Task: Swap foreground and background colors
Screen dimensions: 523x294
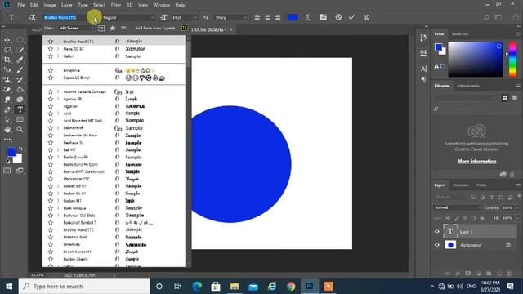Action: (20, 149)
